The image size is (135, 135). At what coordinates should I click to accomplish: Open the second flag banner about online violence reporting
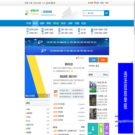point(67,51)
